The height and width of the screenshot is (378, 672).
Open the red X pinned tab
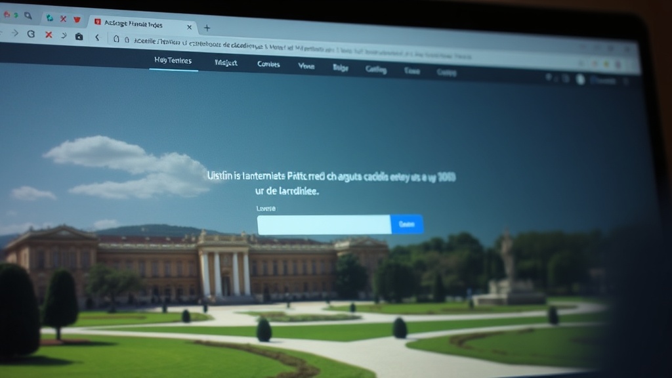point(63,19)
